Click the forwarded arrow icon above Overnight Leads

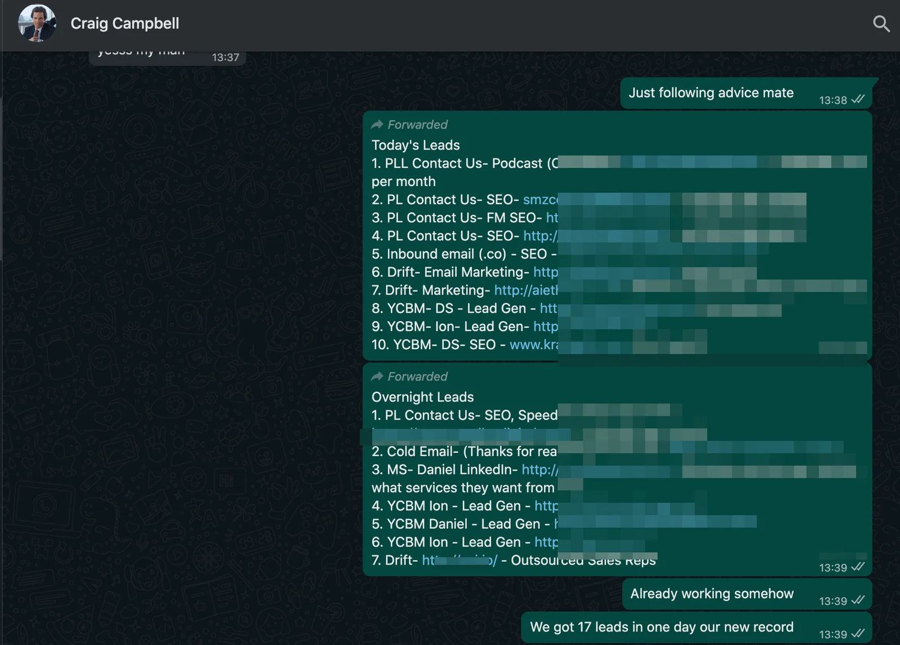tap(377, 376)
